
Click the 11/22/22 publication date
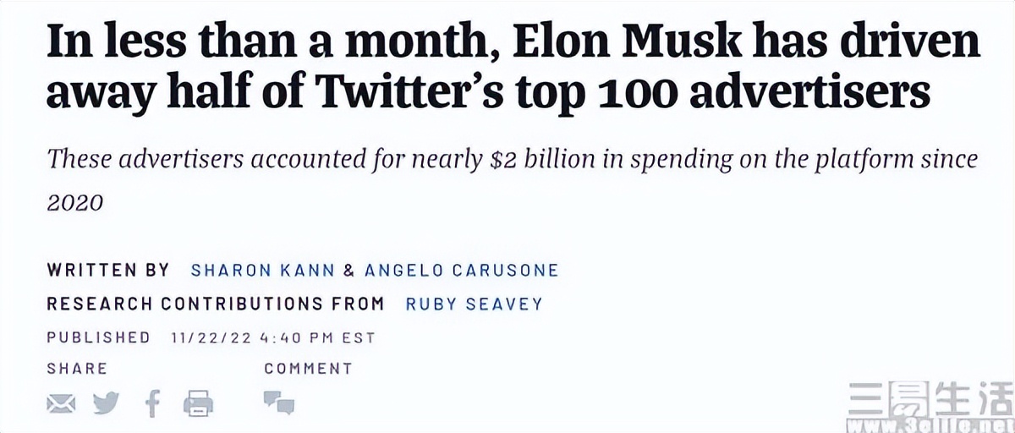point(211,337)
